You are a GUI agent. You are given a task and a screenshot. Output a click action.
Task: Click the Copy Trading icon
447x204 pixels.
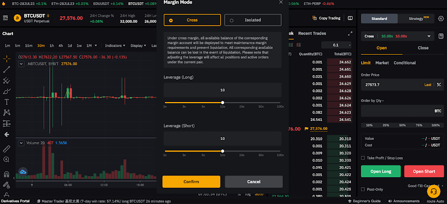pos(315,18)
